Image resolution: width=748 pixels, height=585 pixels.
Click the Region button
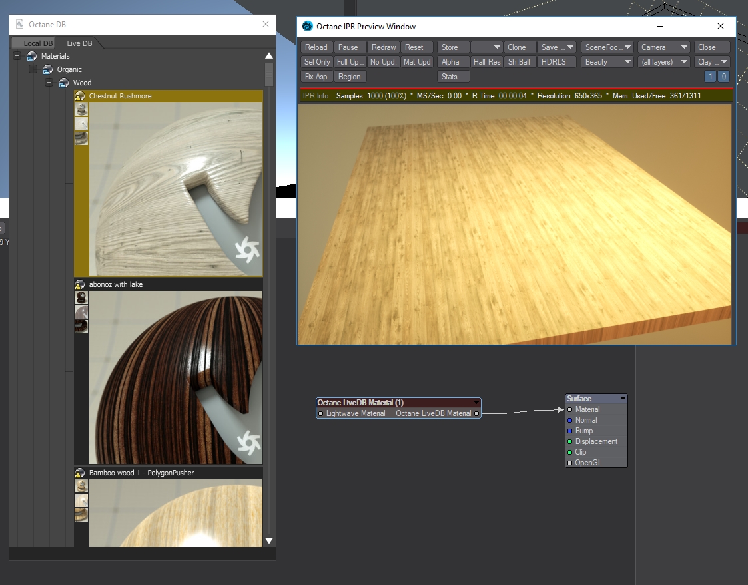(350, 77)
